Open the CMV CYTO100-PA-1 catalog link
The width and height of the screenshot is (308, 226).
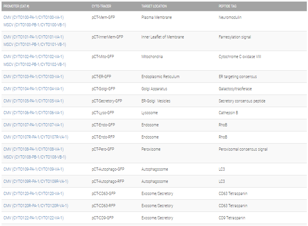[33, 17]
